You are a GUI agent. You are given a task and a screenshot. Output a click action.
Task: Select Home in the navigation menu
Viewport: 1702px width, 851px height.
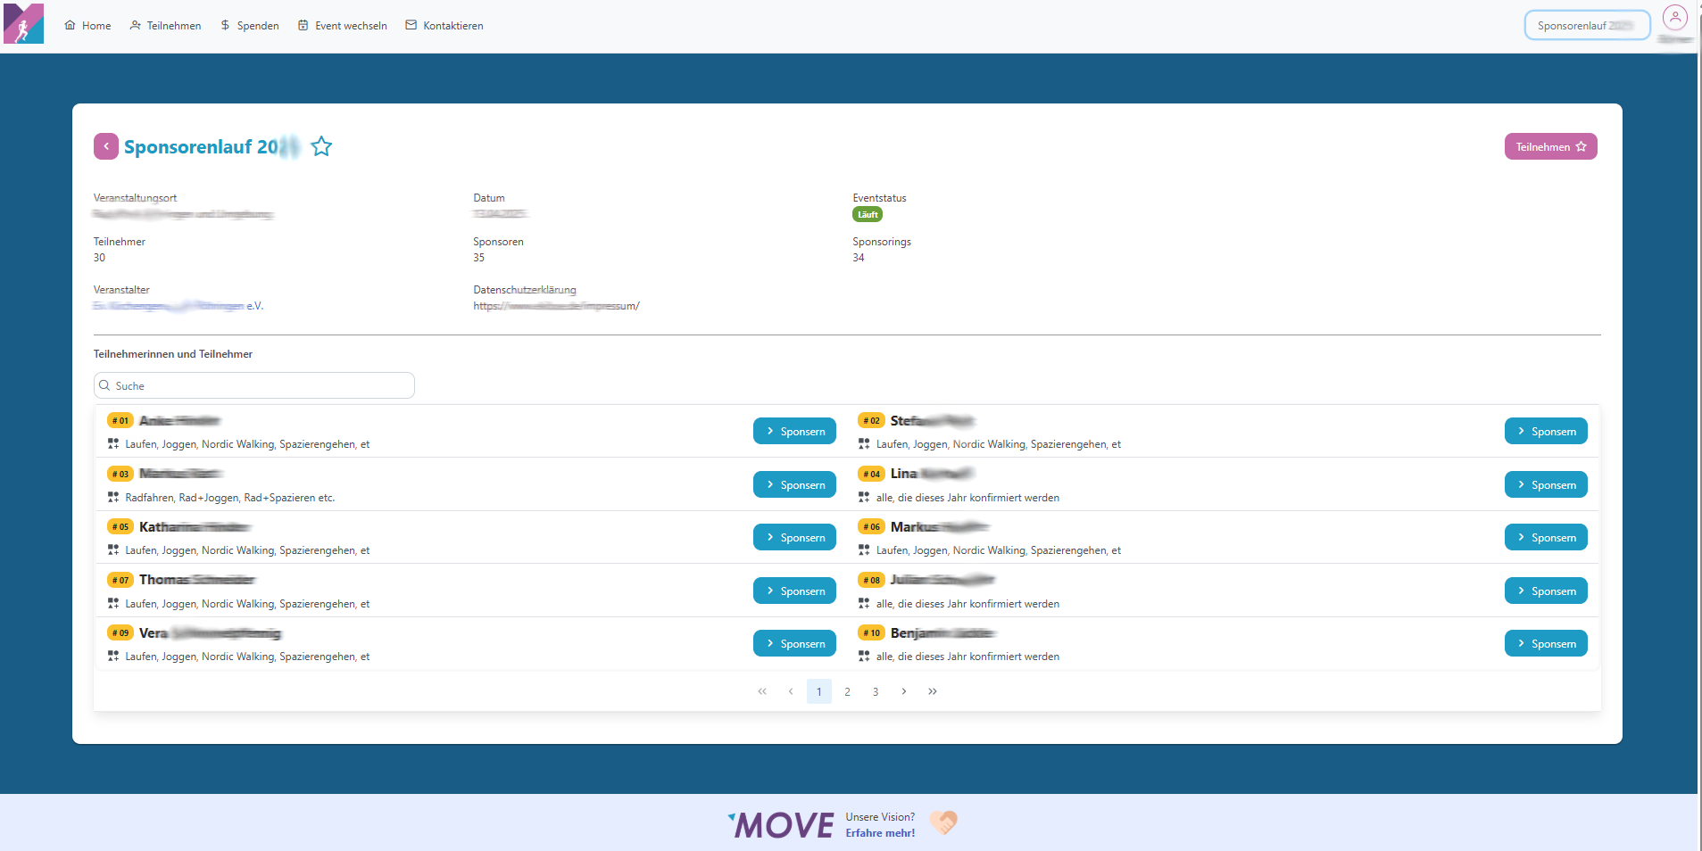click(x=87, y=25)
